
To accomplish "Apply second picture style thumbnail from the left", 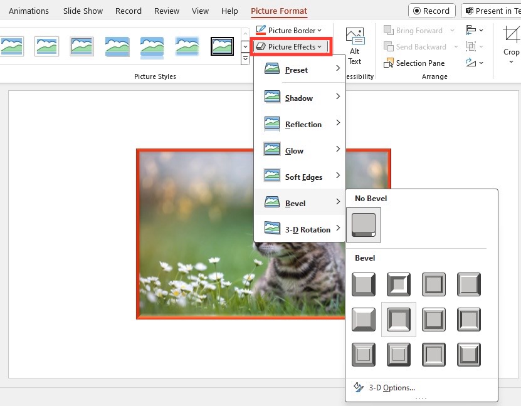I will 46,46.
